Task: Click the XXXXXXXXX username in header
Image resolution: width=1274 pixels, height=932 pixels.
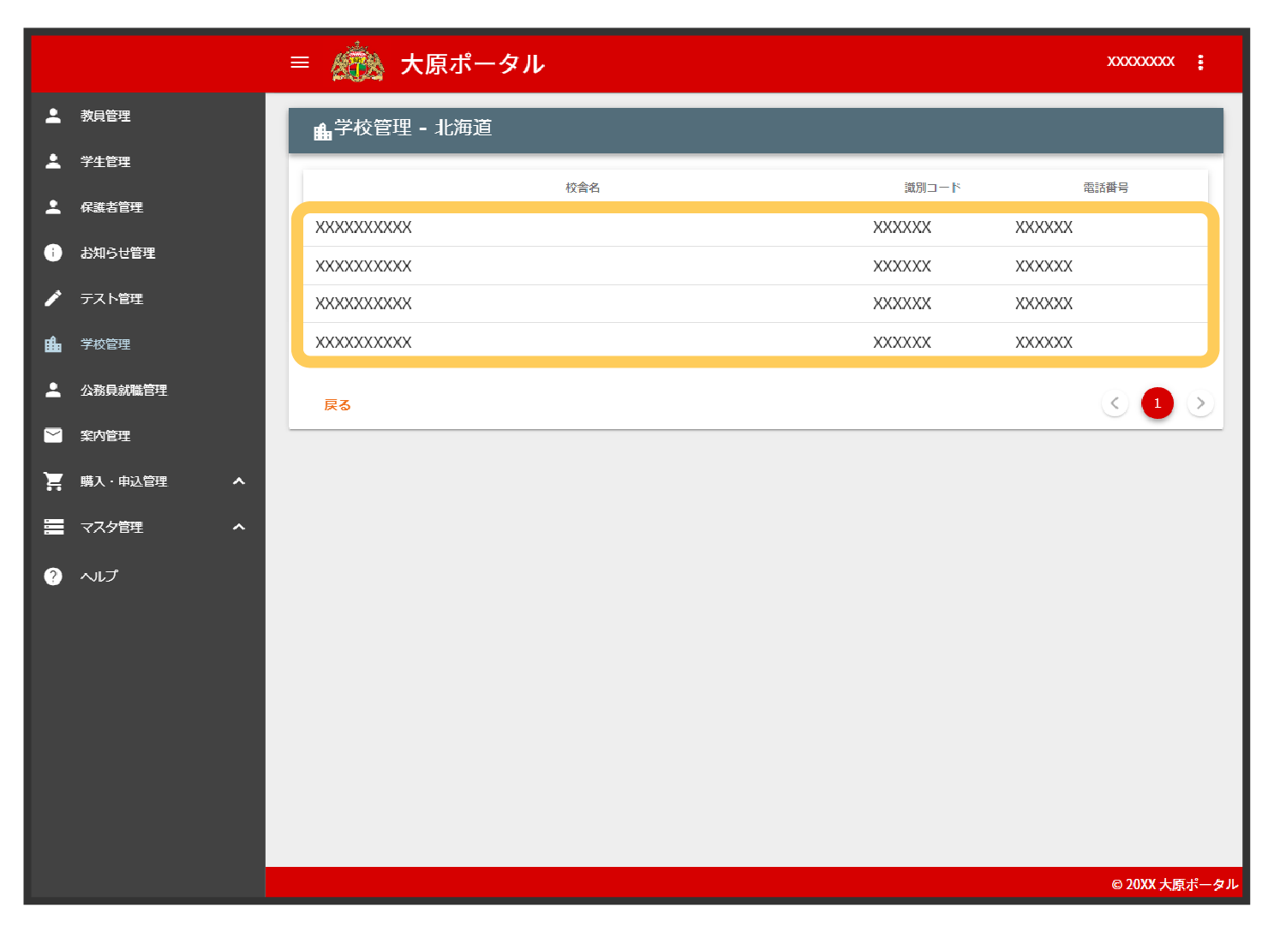Action: [1140, 62]
